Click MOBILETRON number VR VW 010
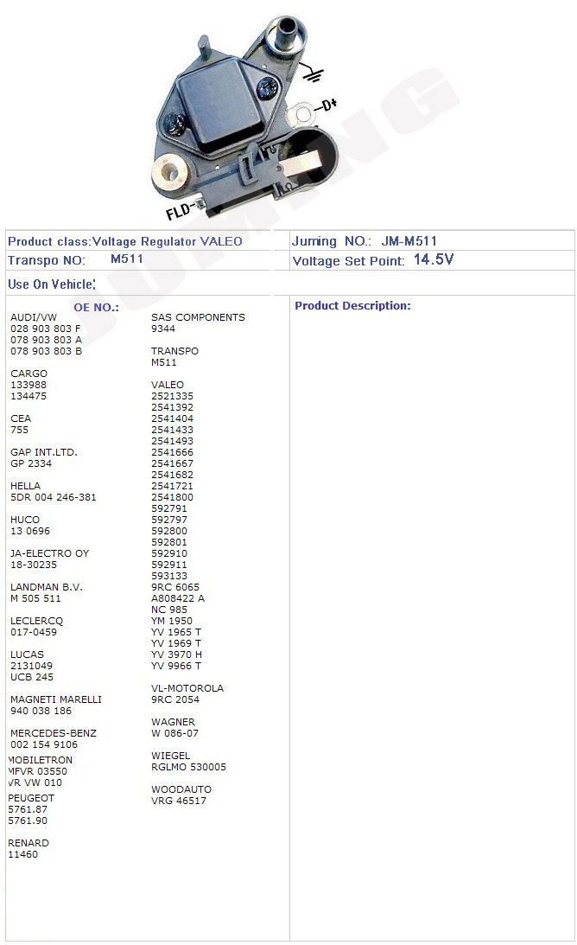The height and width of the screenshot is (945, 577). click(35, 782)
